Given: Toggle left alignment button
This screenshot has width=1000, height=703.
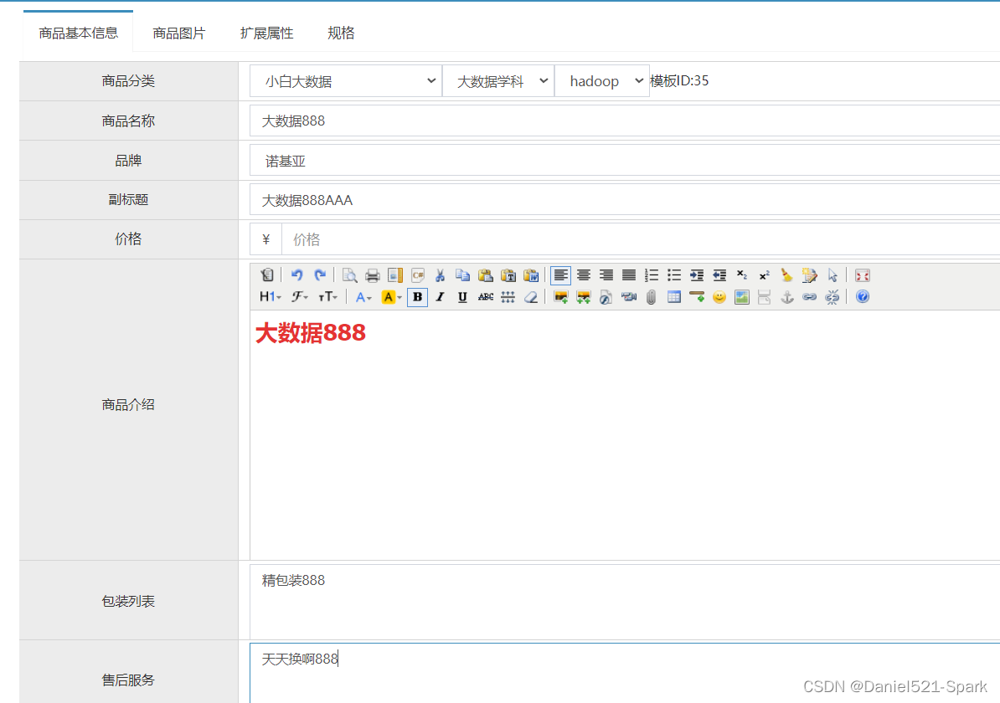Looking at the screenshot, I should (x=560, y=275).
